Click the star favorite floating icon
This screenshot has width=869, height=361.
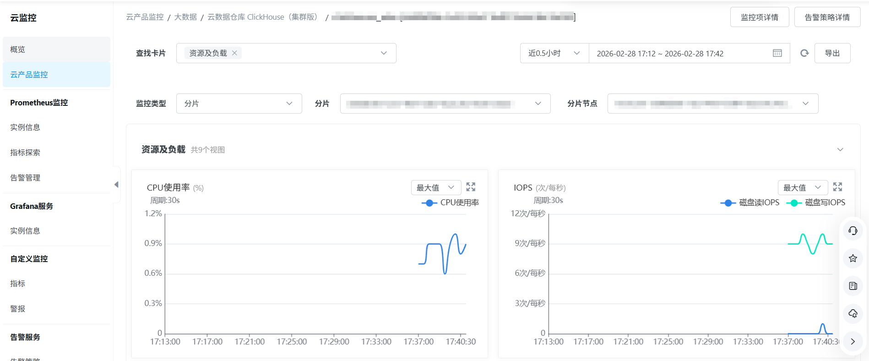click(853, 258)
